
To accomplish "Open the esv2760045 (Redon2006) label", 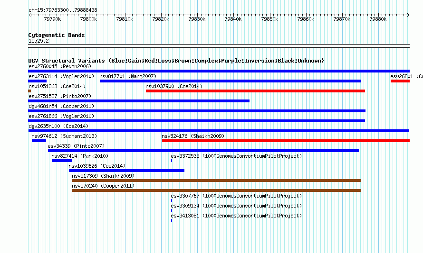I will pos(60,66).
